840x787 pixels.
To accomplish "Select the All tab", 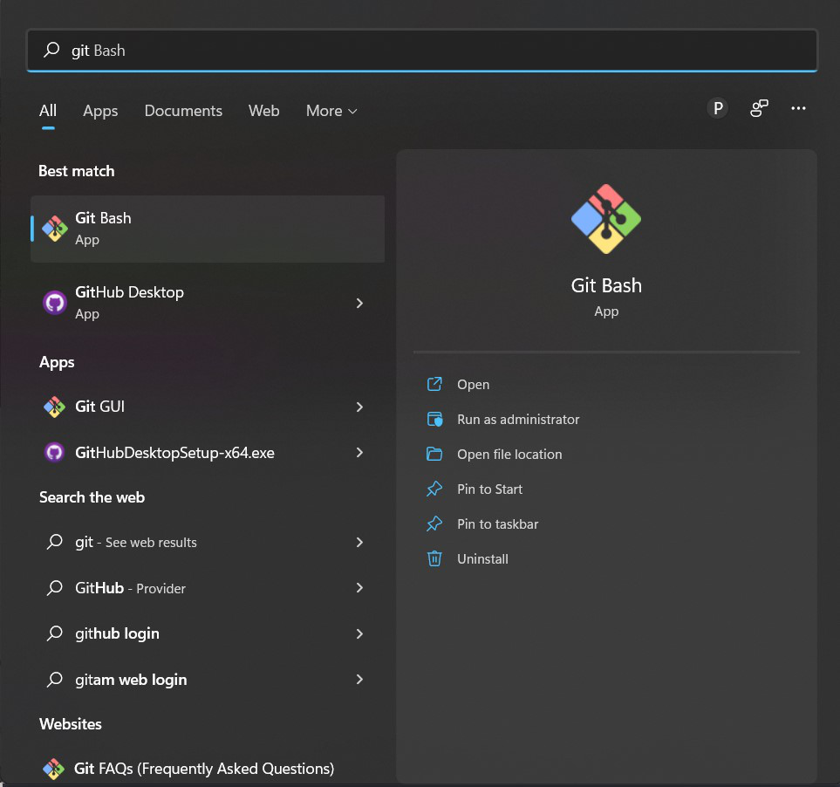I will tap(48, 111).
